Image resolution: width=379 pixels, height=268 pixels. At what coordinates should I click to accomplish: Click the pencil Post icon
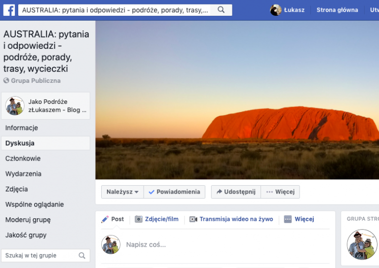click(105, 219)
